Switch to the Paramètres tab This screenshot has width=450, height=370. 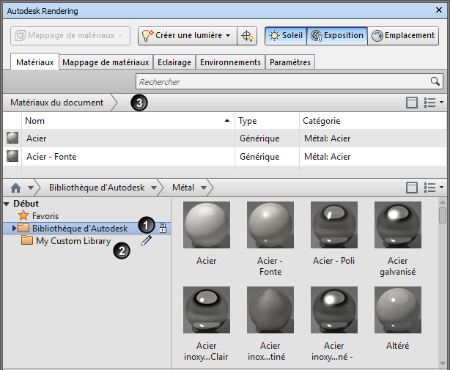click(289, 62)
